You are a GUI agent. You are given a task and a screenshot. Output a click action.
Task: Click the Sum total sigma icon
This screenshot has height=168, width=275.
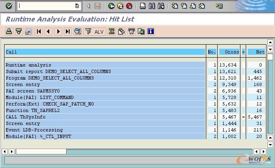(x=111, y=31)
